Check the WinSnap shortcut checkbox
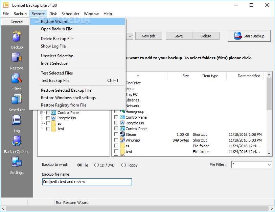Image resolution: width=275 pixels, height=212 pixels. tap(116, 140)
